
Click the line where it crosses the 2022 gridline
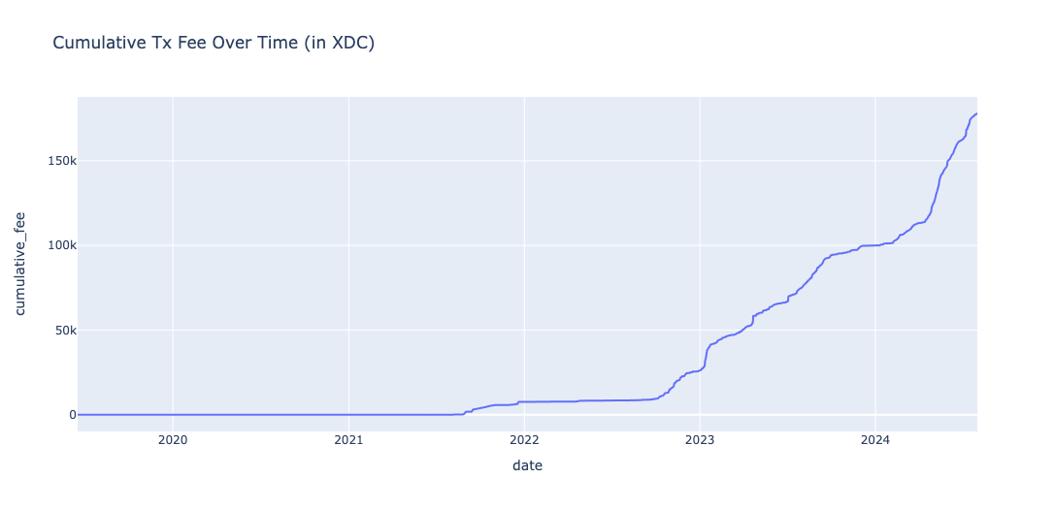tap(524, 401)
